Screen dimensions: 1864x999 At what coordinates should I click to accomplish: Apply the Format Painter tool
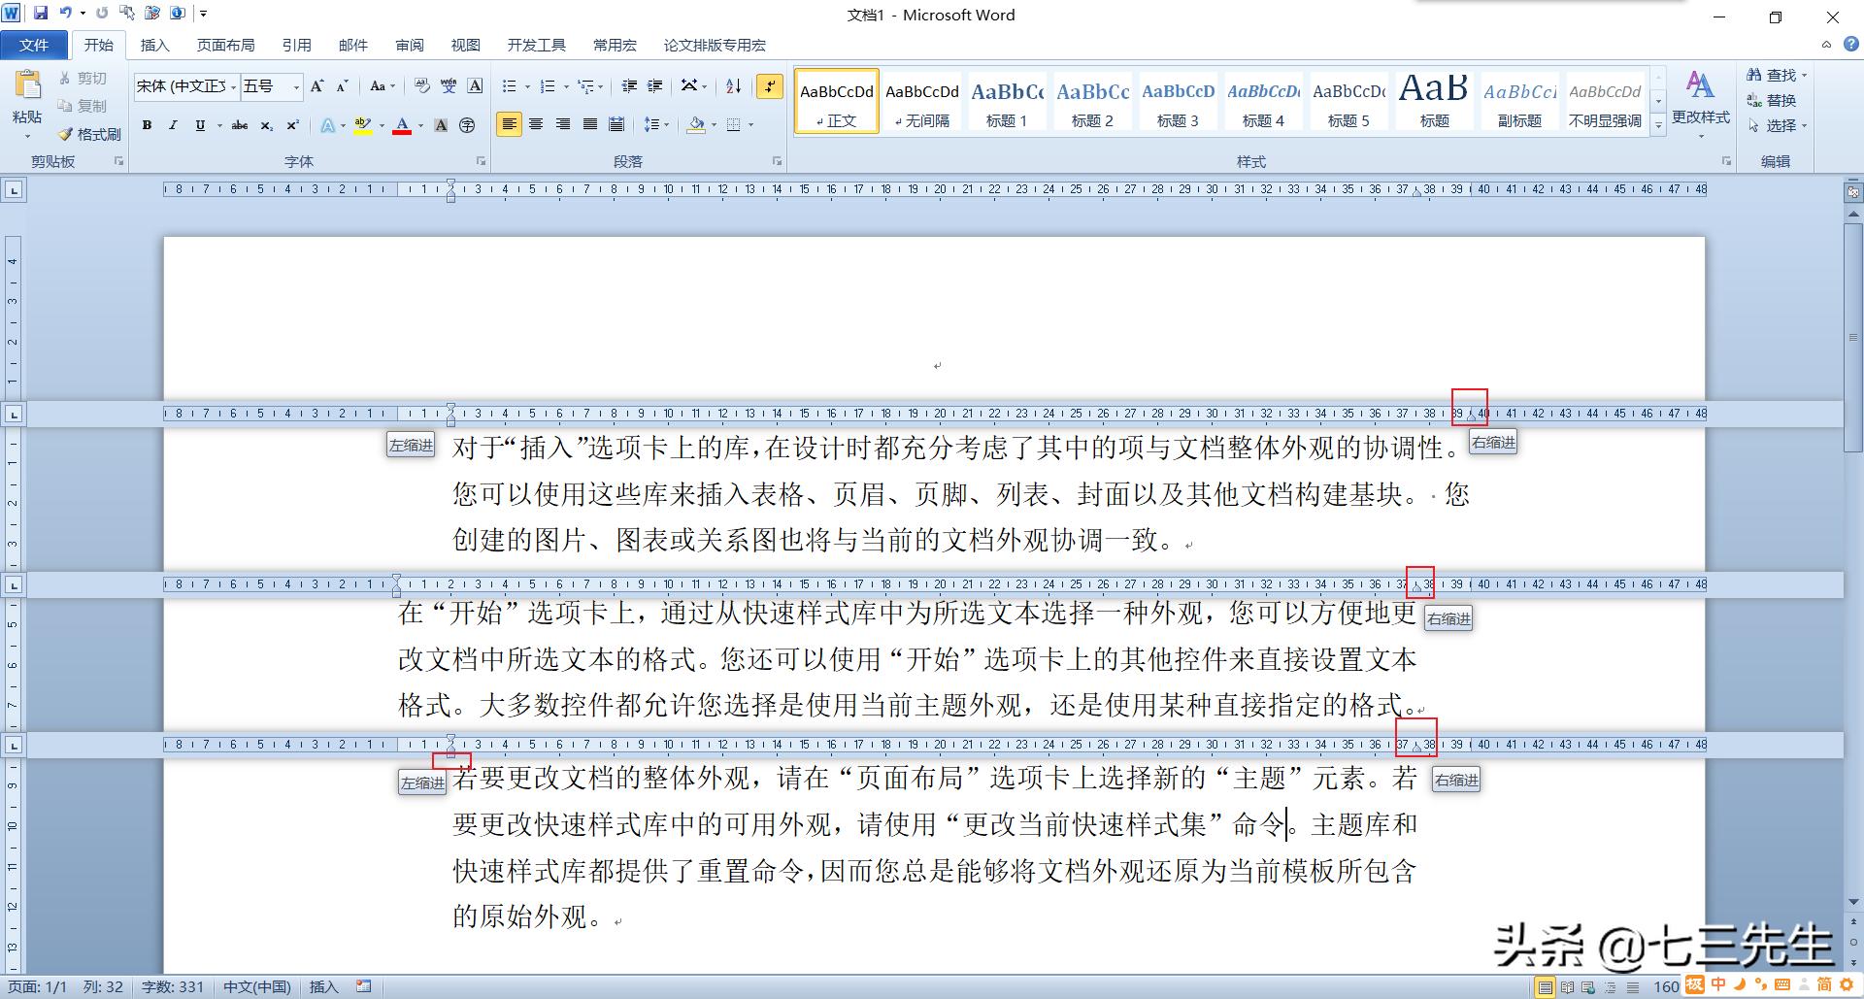pos(92,133)
